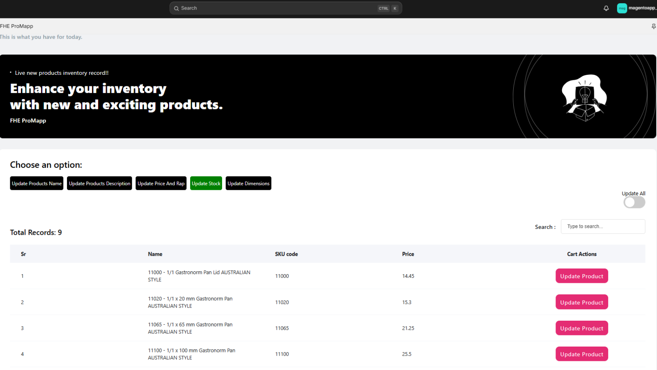Select Update Products Description option
The width and height of the screenshot is (657, 370).
pos(99,183)
